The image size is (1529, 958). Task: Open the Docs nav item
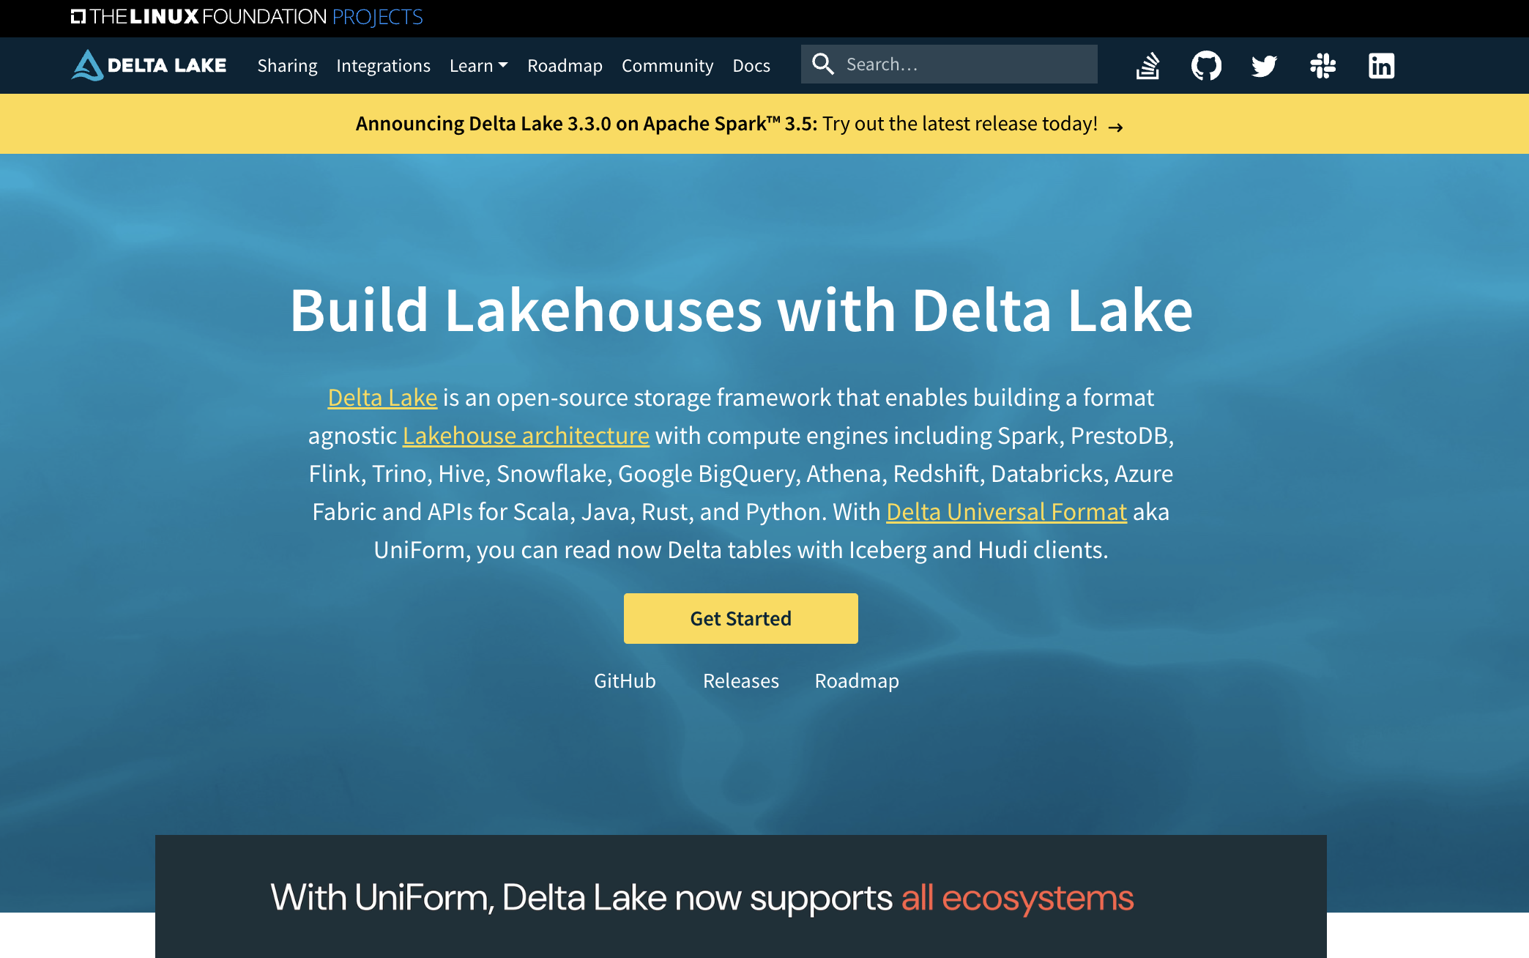pyautogui.click(x=751, y=65)
